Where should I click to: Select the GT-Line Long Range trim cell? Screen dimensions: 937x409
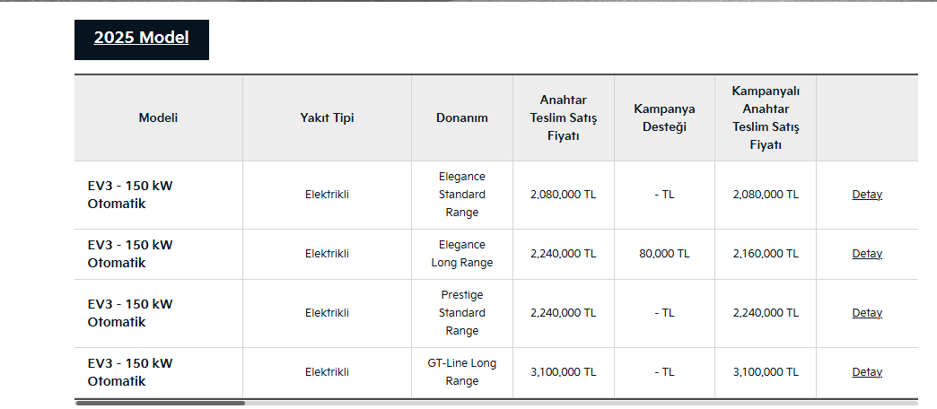(x=462, y=372)
